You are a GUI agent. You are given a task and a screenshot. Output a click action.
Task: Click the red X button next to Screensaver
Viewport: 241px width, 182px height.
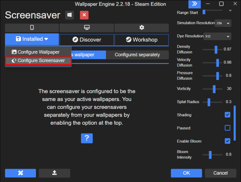pos(84,15)
